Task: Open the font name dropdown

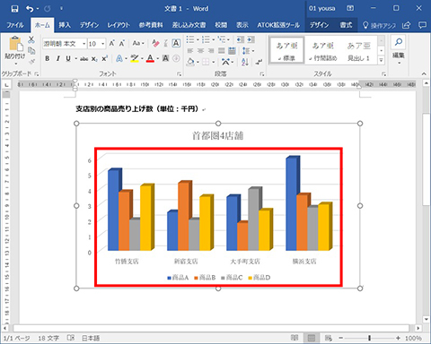Action: pyautogui.click(x=84, y=44)
